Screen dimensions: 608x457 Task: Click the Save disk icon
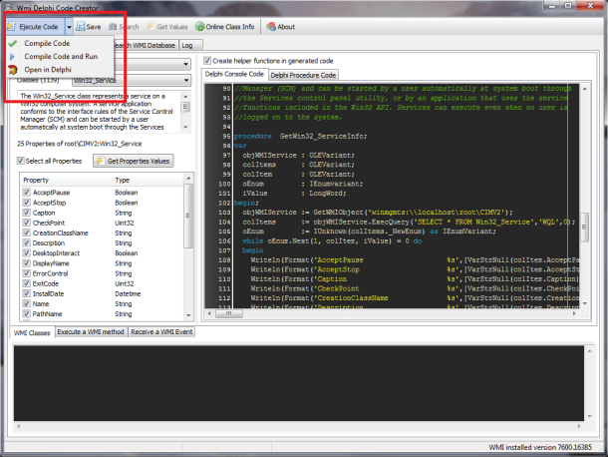pos(79,27)
